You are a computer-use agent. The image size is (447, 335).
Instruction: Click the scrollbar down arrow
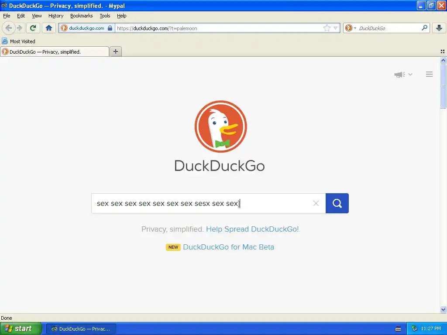click(443, 309)
